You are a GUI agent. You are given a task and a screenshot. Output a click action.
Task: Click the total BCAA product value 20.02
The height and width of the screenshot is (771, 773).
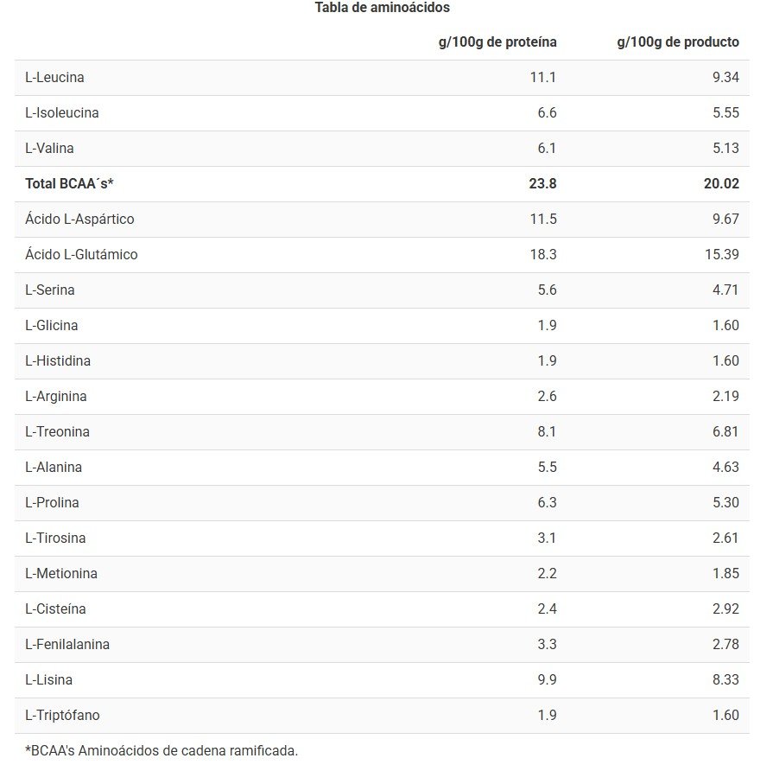tap(720, 184)
